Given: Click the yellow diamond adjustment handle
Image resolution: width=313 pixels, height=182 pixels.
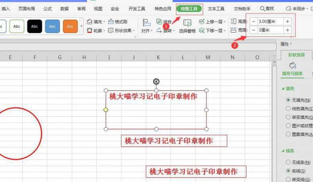Looking at the screenshot, I should click(x=106, y=109).
